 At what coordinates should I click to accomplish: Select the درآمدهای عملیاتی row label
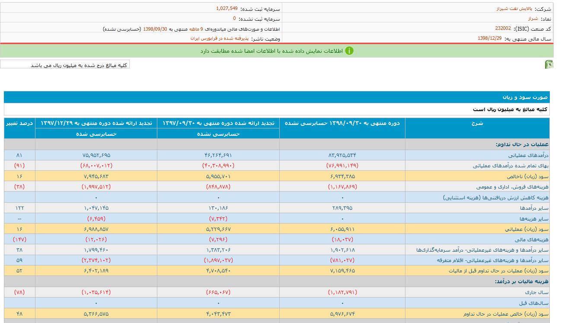528,155
